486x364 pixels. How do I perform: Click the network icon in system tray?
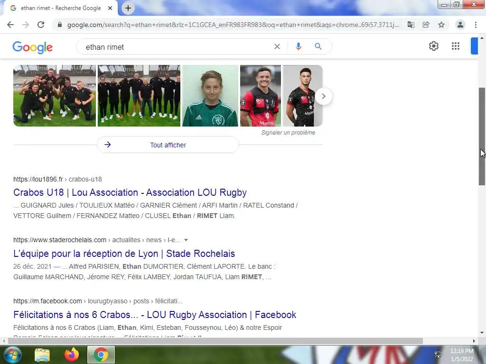click(x=438, y=355)
